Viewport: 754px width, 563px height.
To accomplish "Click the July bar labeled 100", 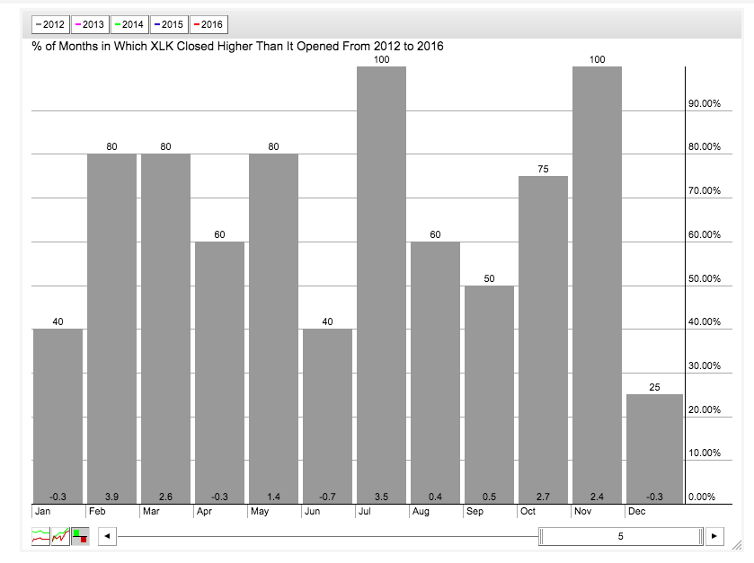I will 381,285.
